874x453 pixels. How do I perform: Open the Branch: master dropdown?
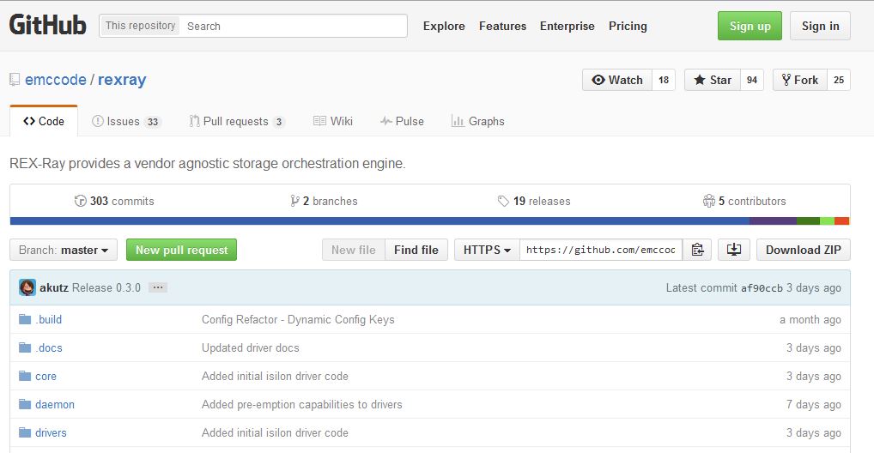tap(64, 250)
